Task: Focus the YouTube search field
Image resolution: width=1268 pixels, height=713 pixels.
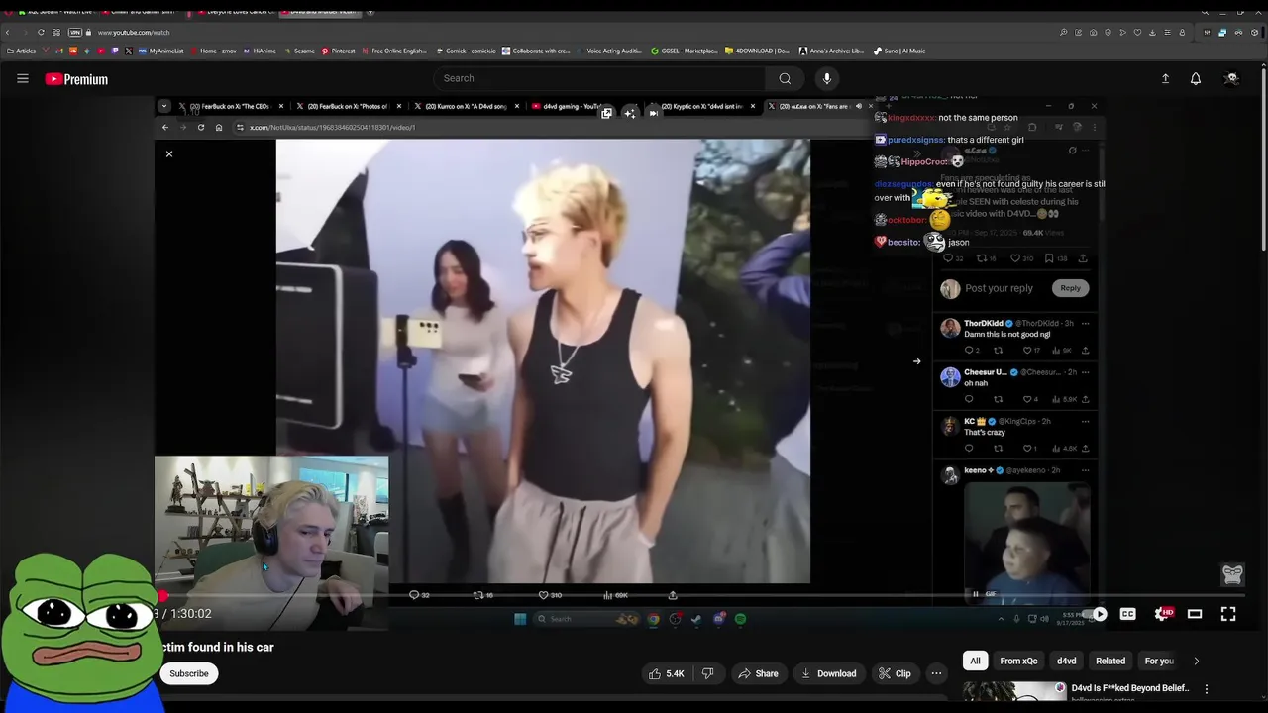Action: [598, 78]
